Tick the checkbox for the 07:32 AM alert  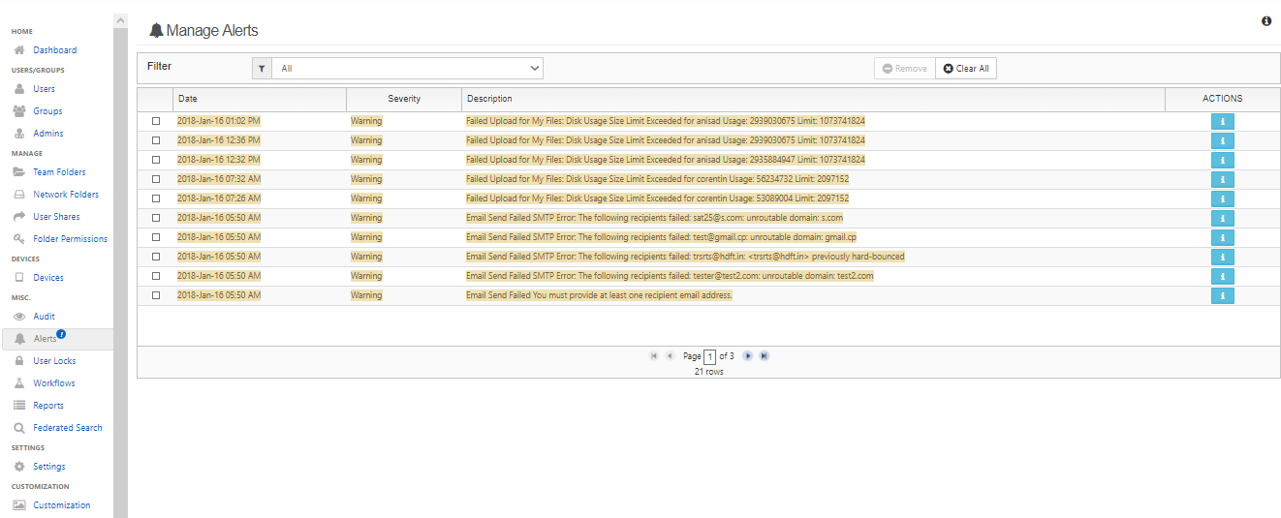[156, 179]
